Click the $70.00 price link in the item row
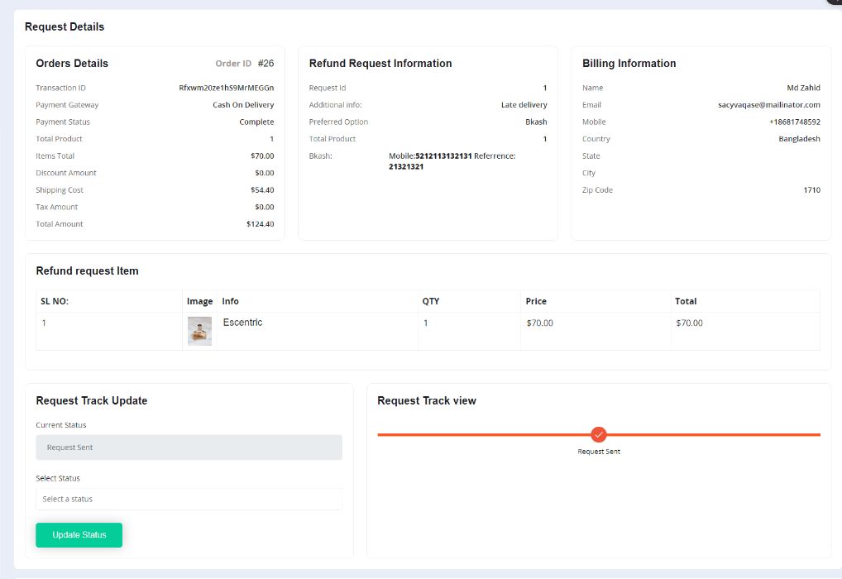This screenshot has width=842, height=579. [x=539, y=323]
